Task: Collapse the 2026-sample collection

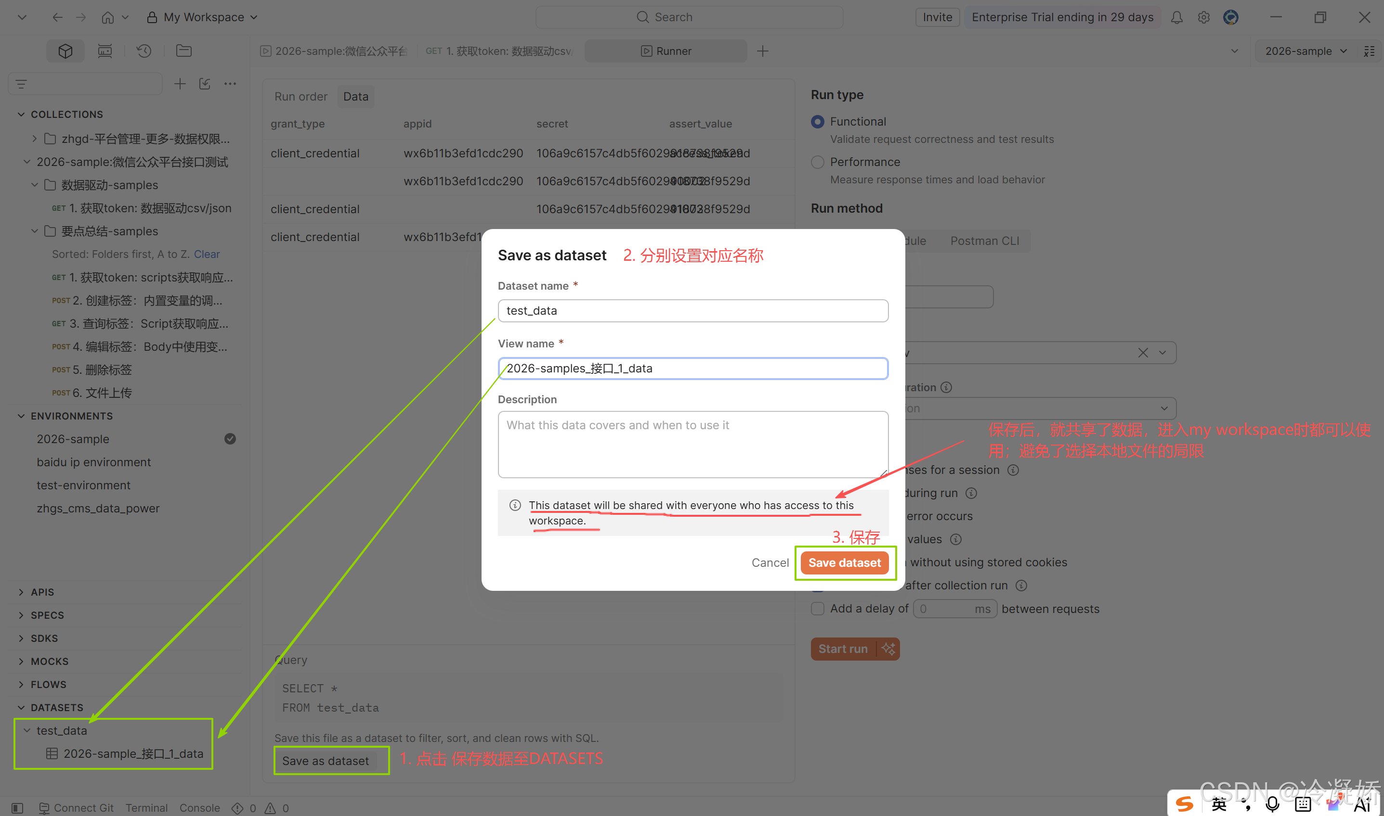Action: click(27, 162)
